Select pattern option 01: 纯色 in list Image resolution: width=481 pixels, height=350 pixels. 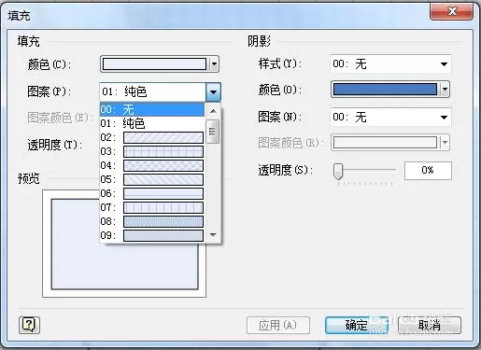[x=152, y=123]
